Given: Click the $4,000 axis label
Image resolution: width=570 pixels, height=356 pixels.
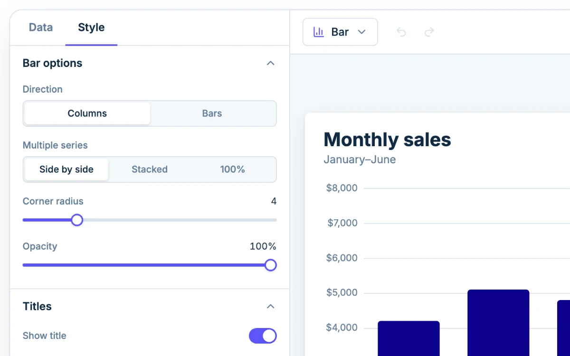Looking at the screenshot, I should 342,328.
